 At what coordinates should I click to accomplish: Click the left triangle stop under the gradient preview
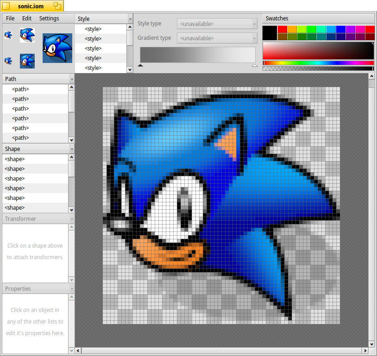pyautogui.click(x=140, y=65)
